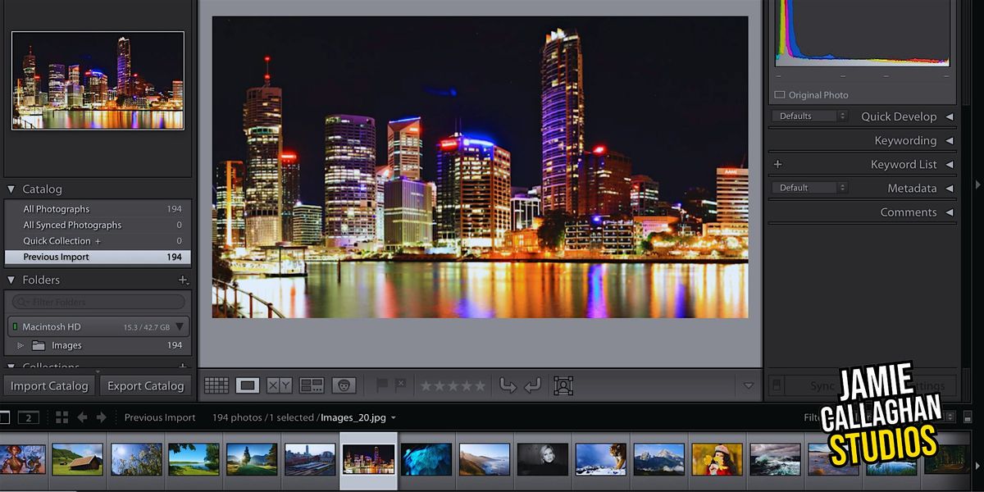Collapse the Catalog panel

click(9, 189)
